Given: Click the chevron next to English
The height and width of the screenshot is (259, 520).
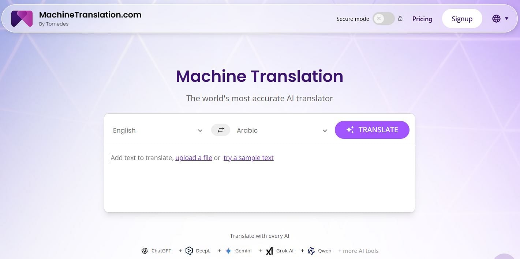Looking at the screenshot, I should [x=200, y=131].
